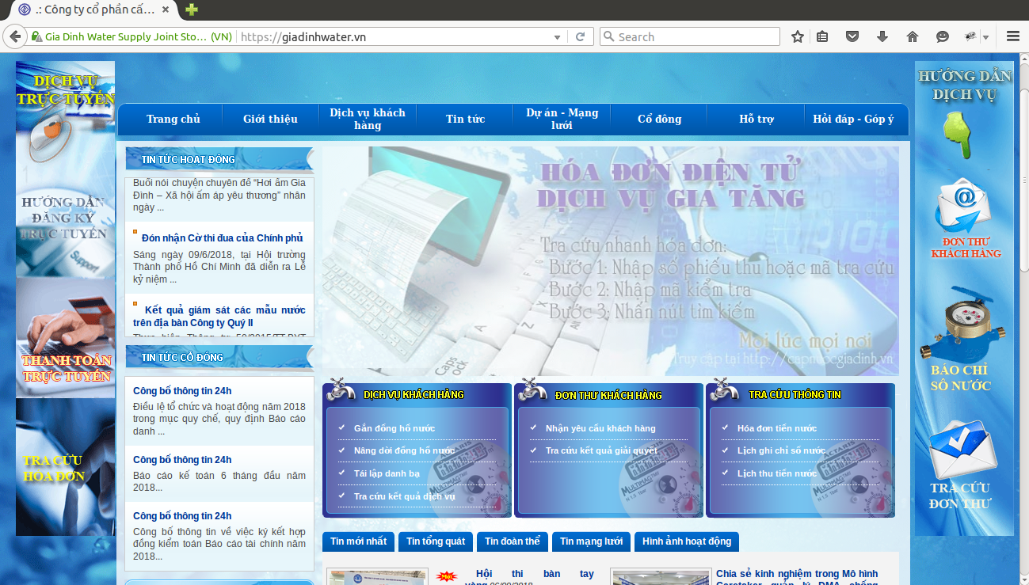Select the Tin mạng lưới tab
Screen dimensions: 1029x585
coord(591,541)
